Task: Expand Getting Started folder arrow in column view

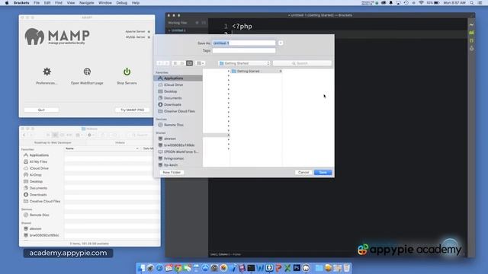Action: pyautogui.click(x=280, y=71)
